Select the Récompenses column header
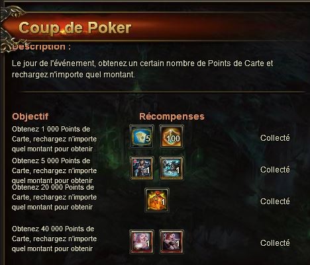310x265 pixels. click(x=172, y=116)
